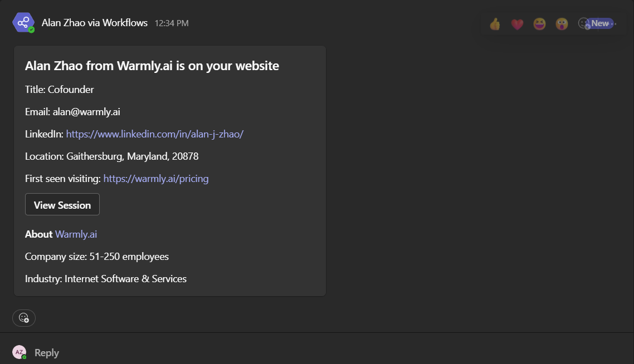The image size is (634, 364).
Task: Click the AZ user avatar
Action: click(x=19, y=352)
